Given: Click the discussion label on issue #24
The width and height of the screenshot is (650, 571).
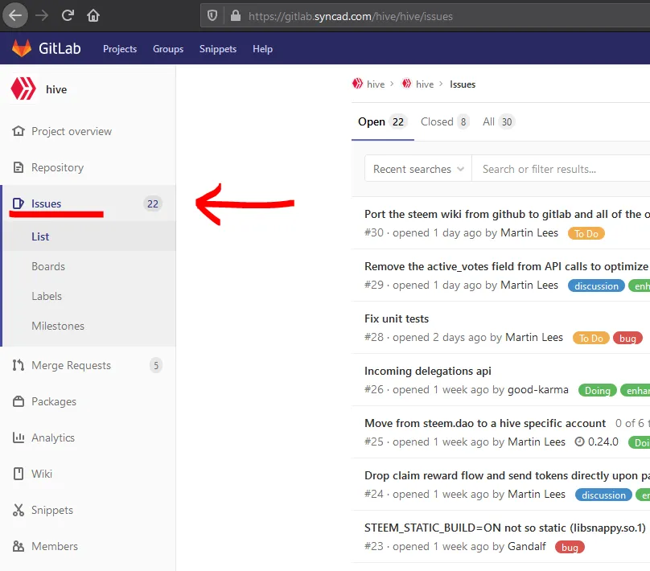Looking at the screenshot, I should coord(603,495).
